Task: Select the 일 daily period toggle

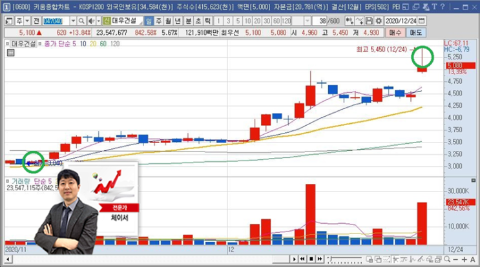Action: 149,21
